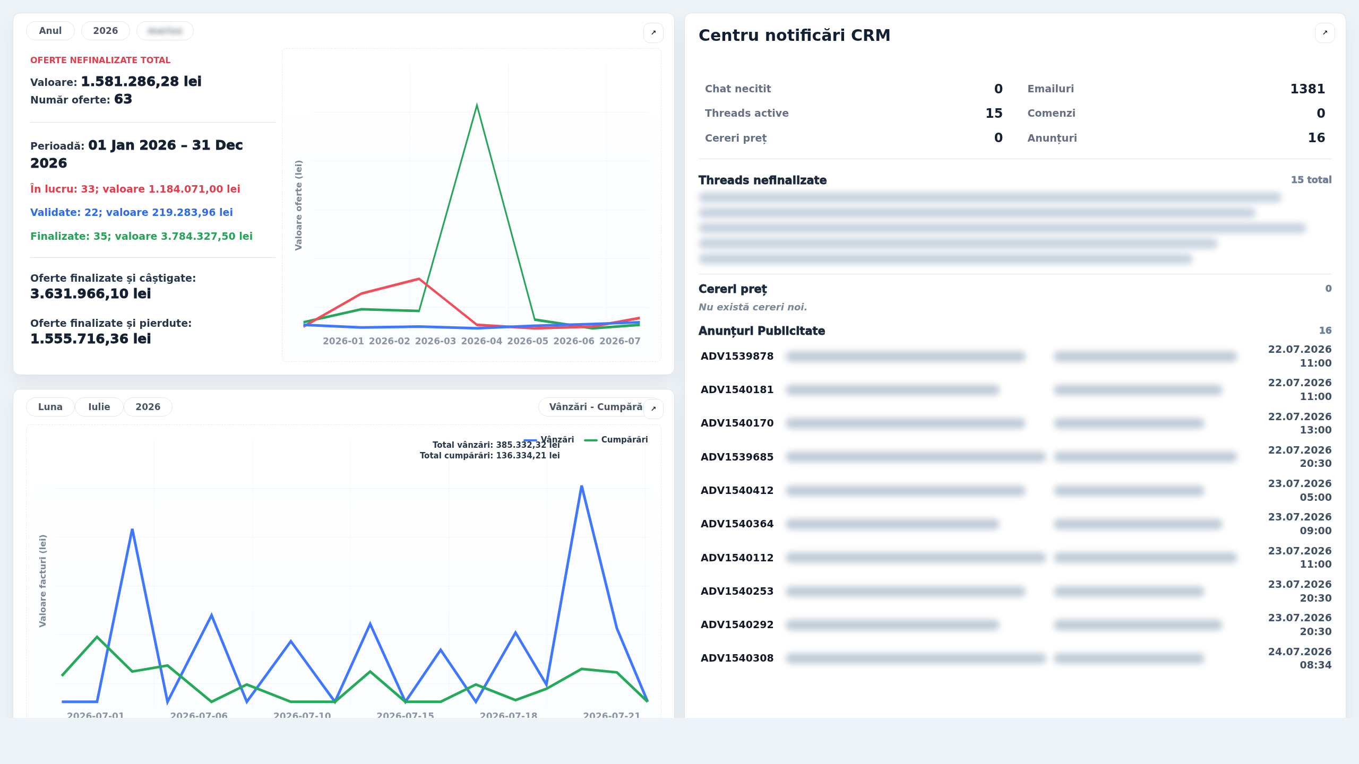
Task: Click the Threads active counter row
Action: 854,114
